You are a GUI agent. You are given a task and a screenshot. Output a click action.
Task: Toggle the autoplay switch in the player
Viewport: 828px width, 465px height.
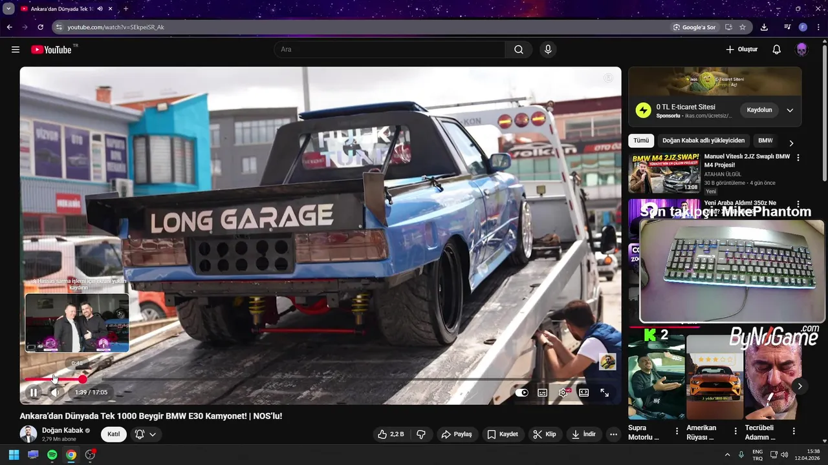click(522, 392)
